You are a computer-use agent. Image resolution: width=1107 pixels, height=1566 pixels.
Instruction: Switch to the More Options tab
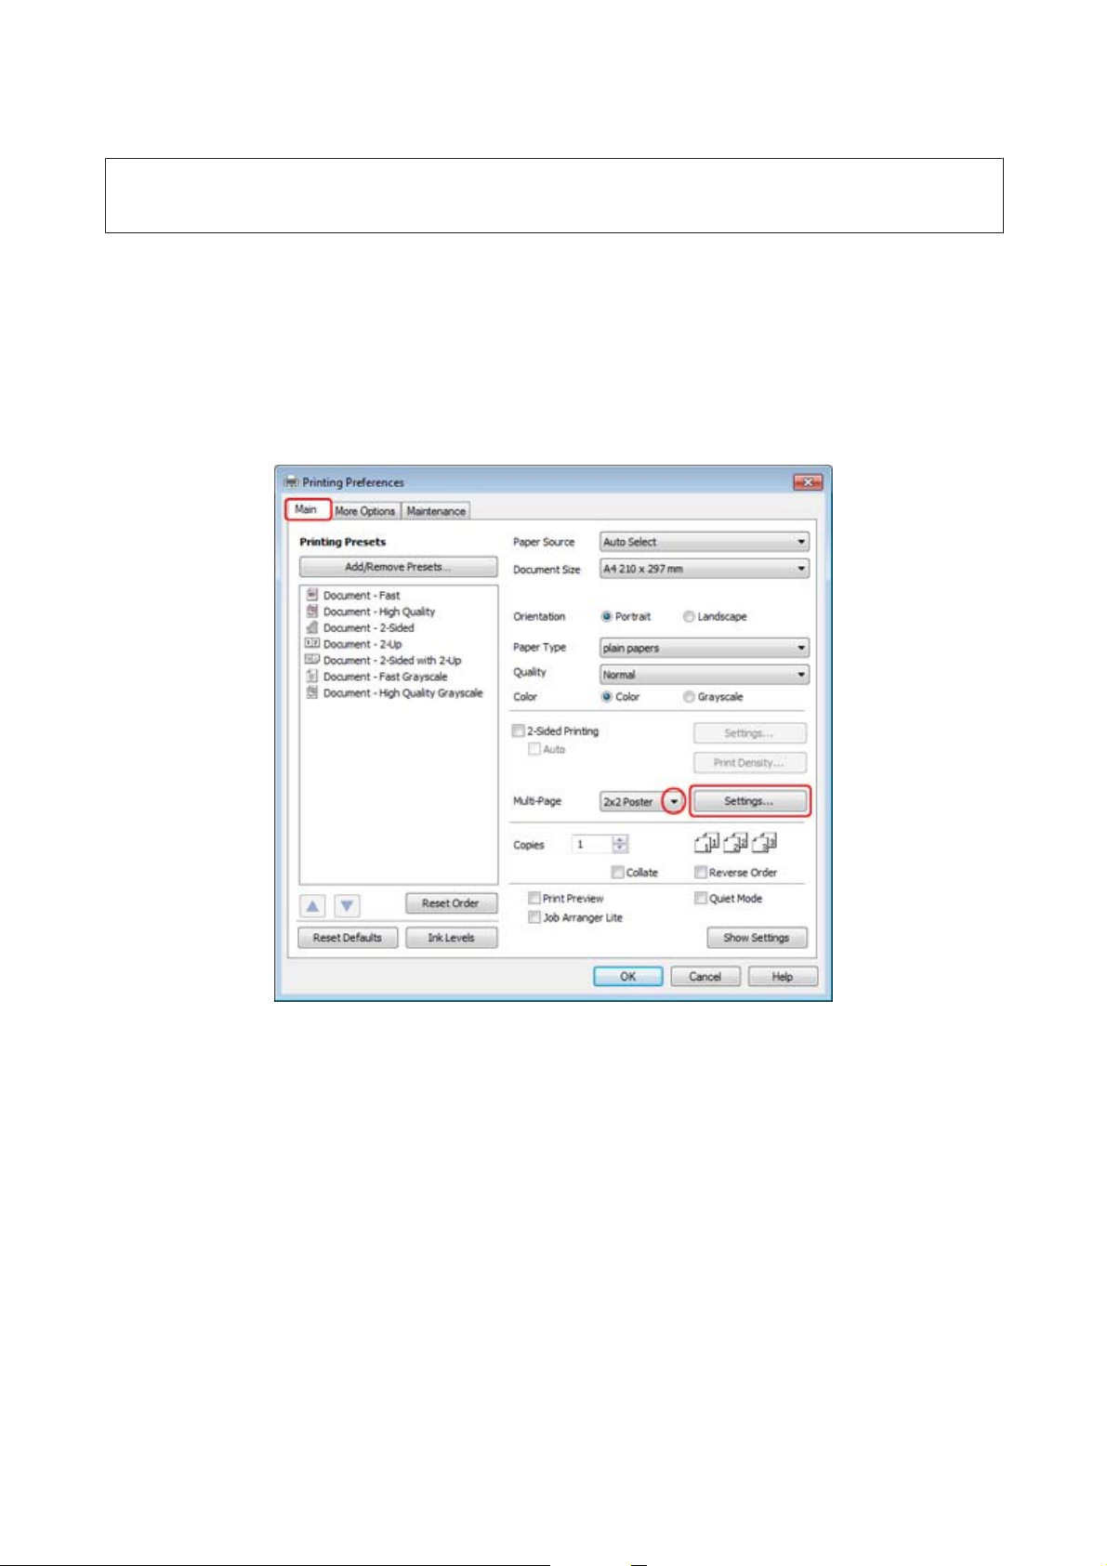[x=365, y=511]
